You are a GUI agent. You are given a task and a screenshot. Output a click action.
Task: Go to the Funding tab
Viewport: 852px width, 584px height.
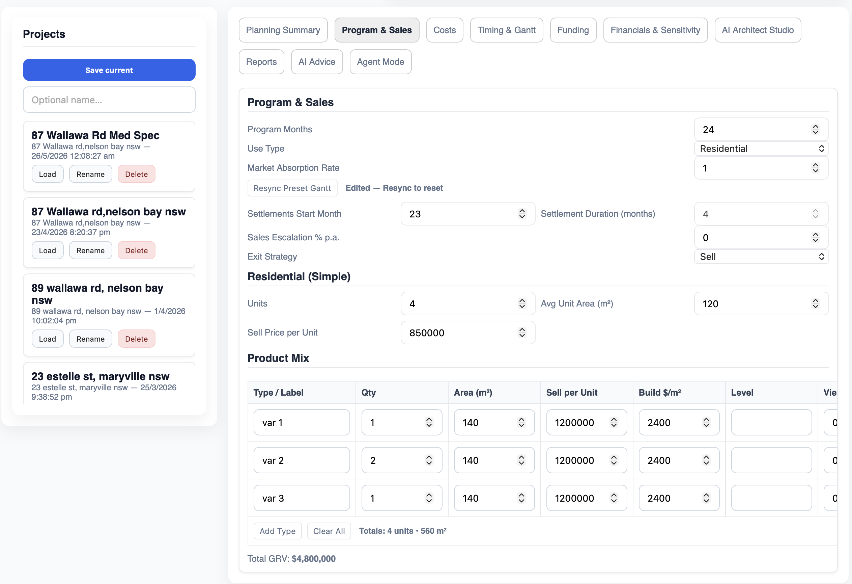tap(573, 30)
